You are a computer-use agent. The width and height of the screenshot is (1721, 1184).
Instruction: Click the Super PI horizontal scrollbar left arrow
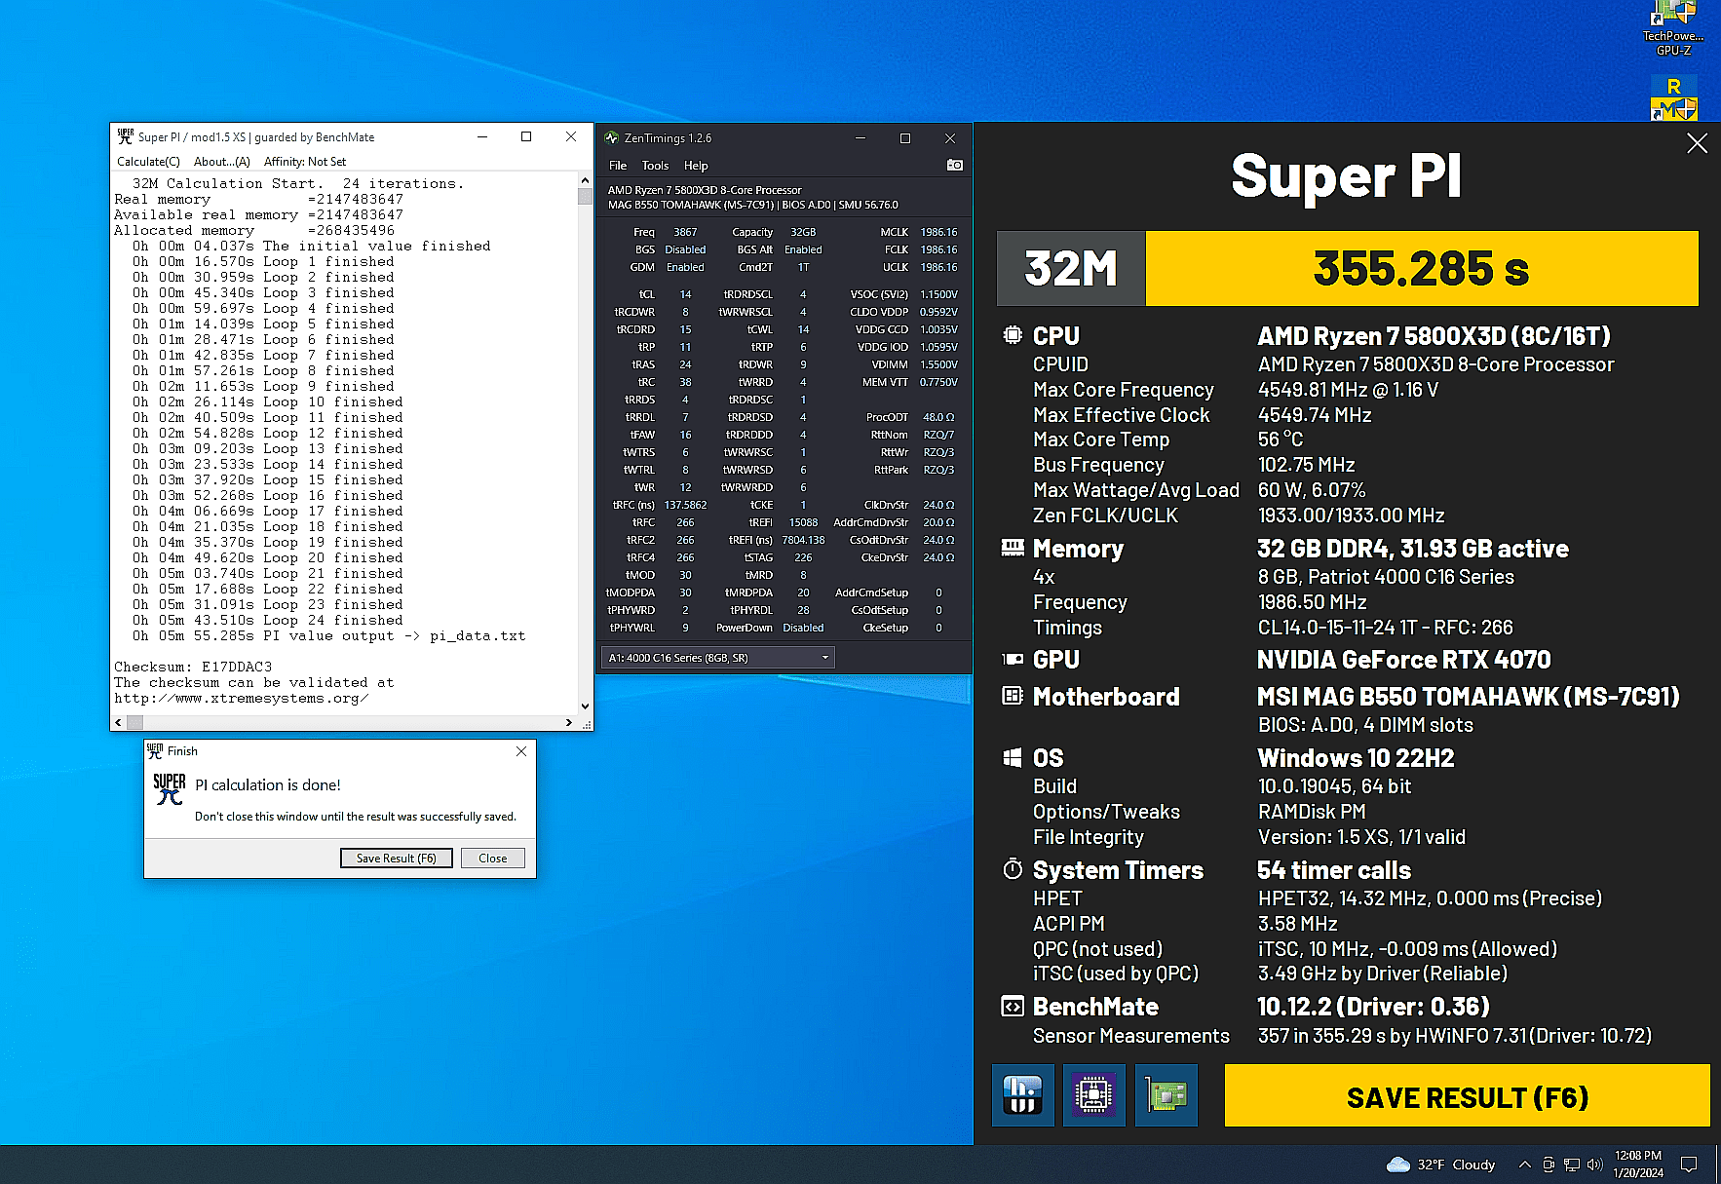(x=118, y=722)
